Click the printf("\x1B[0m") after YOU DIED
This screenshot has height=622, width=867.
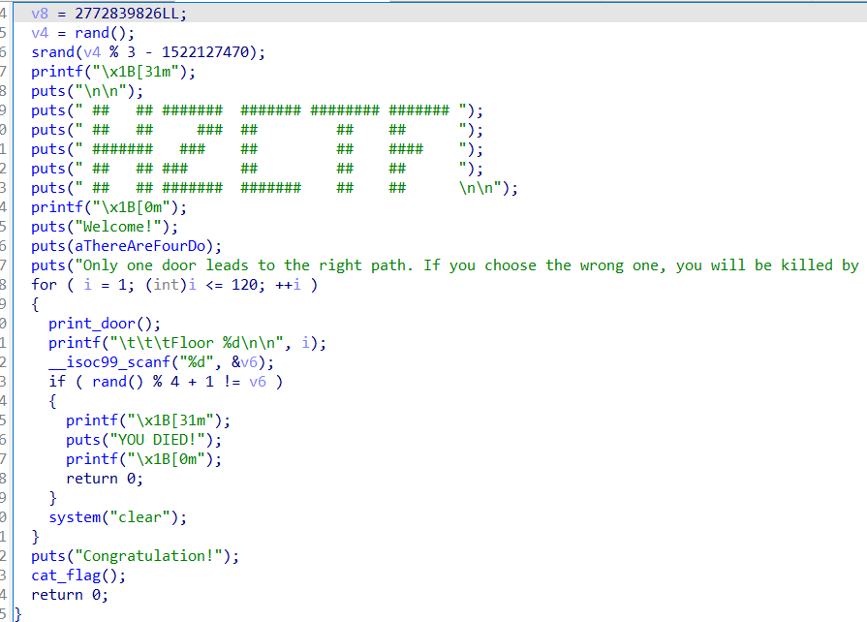(x=143, y=459)
